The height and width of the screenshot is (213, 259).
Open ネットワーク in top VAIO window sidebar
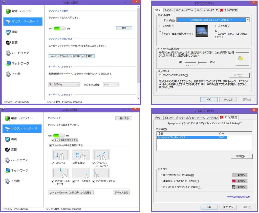point(17,63)
